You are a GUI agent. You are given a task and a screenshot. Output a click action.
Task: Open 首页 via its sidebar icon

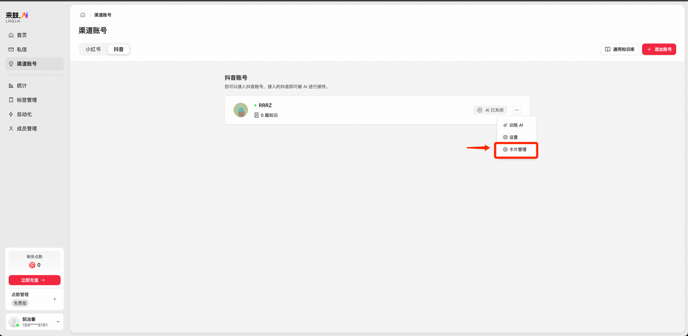[x=12, y=34]
